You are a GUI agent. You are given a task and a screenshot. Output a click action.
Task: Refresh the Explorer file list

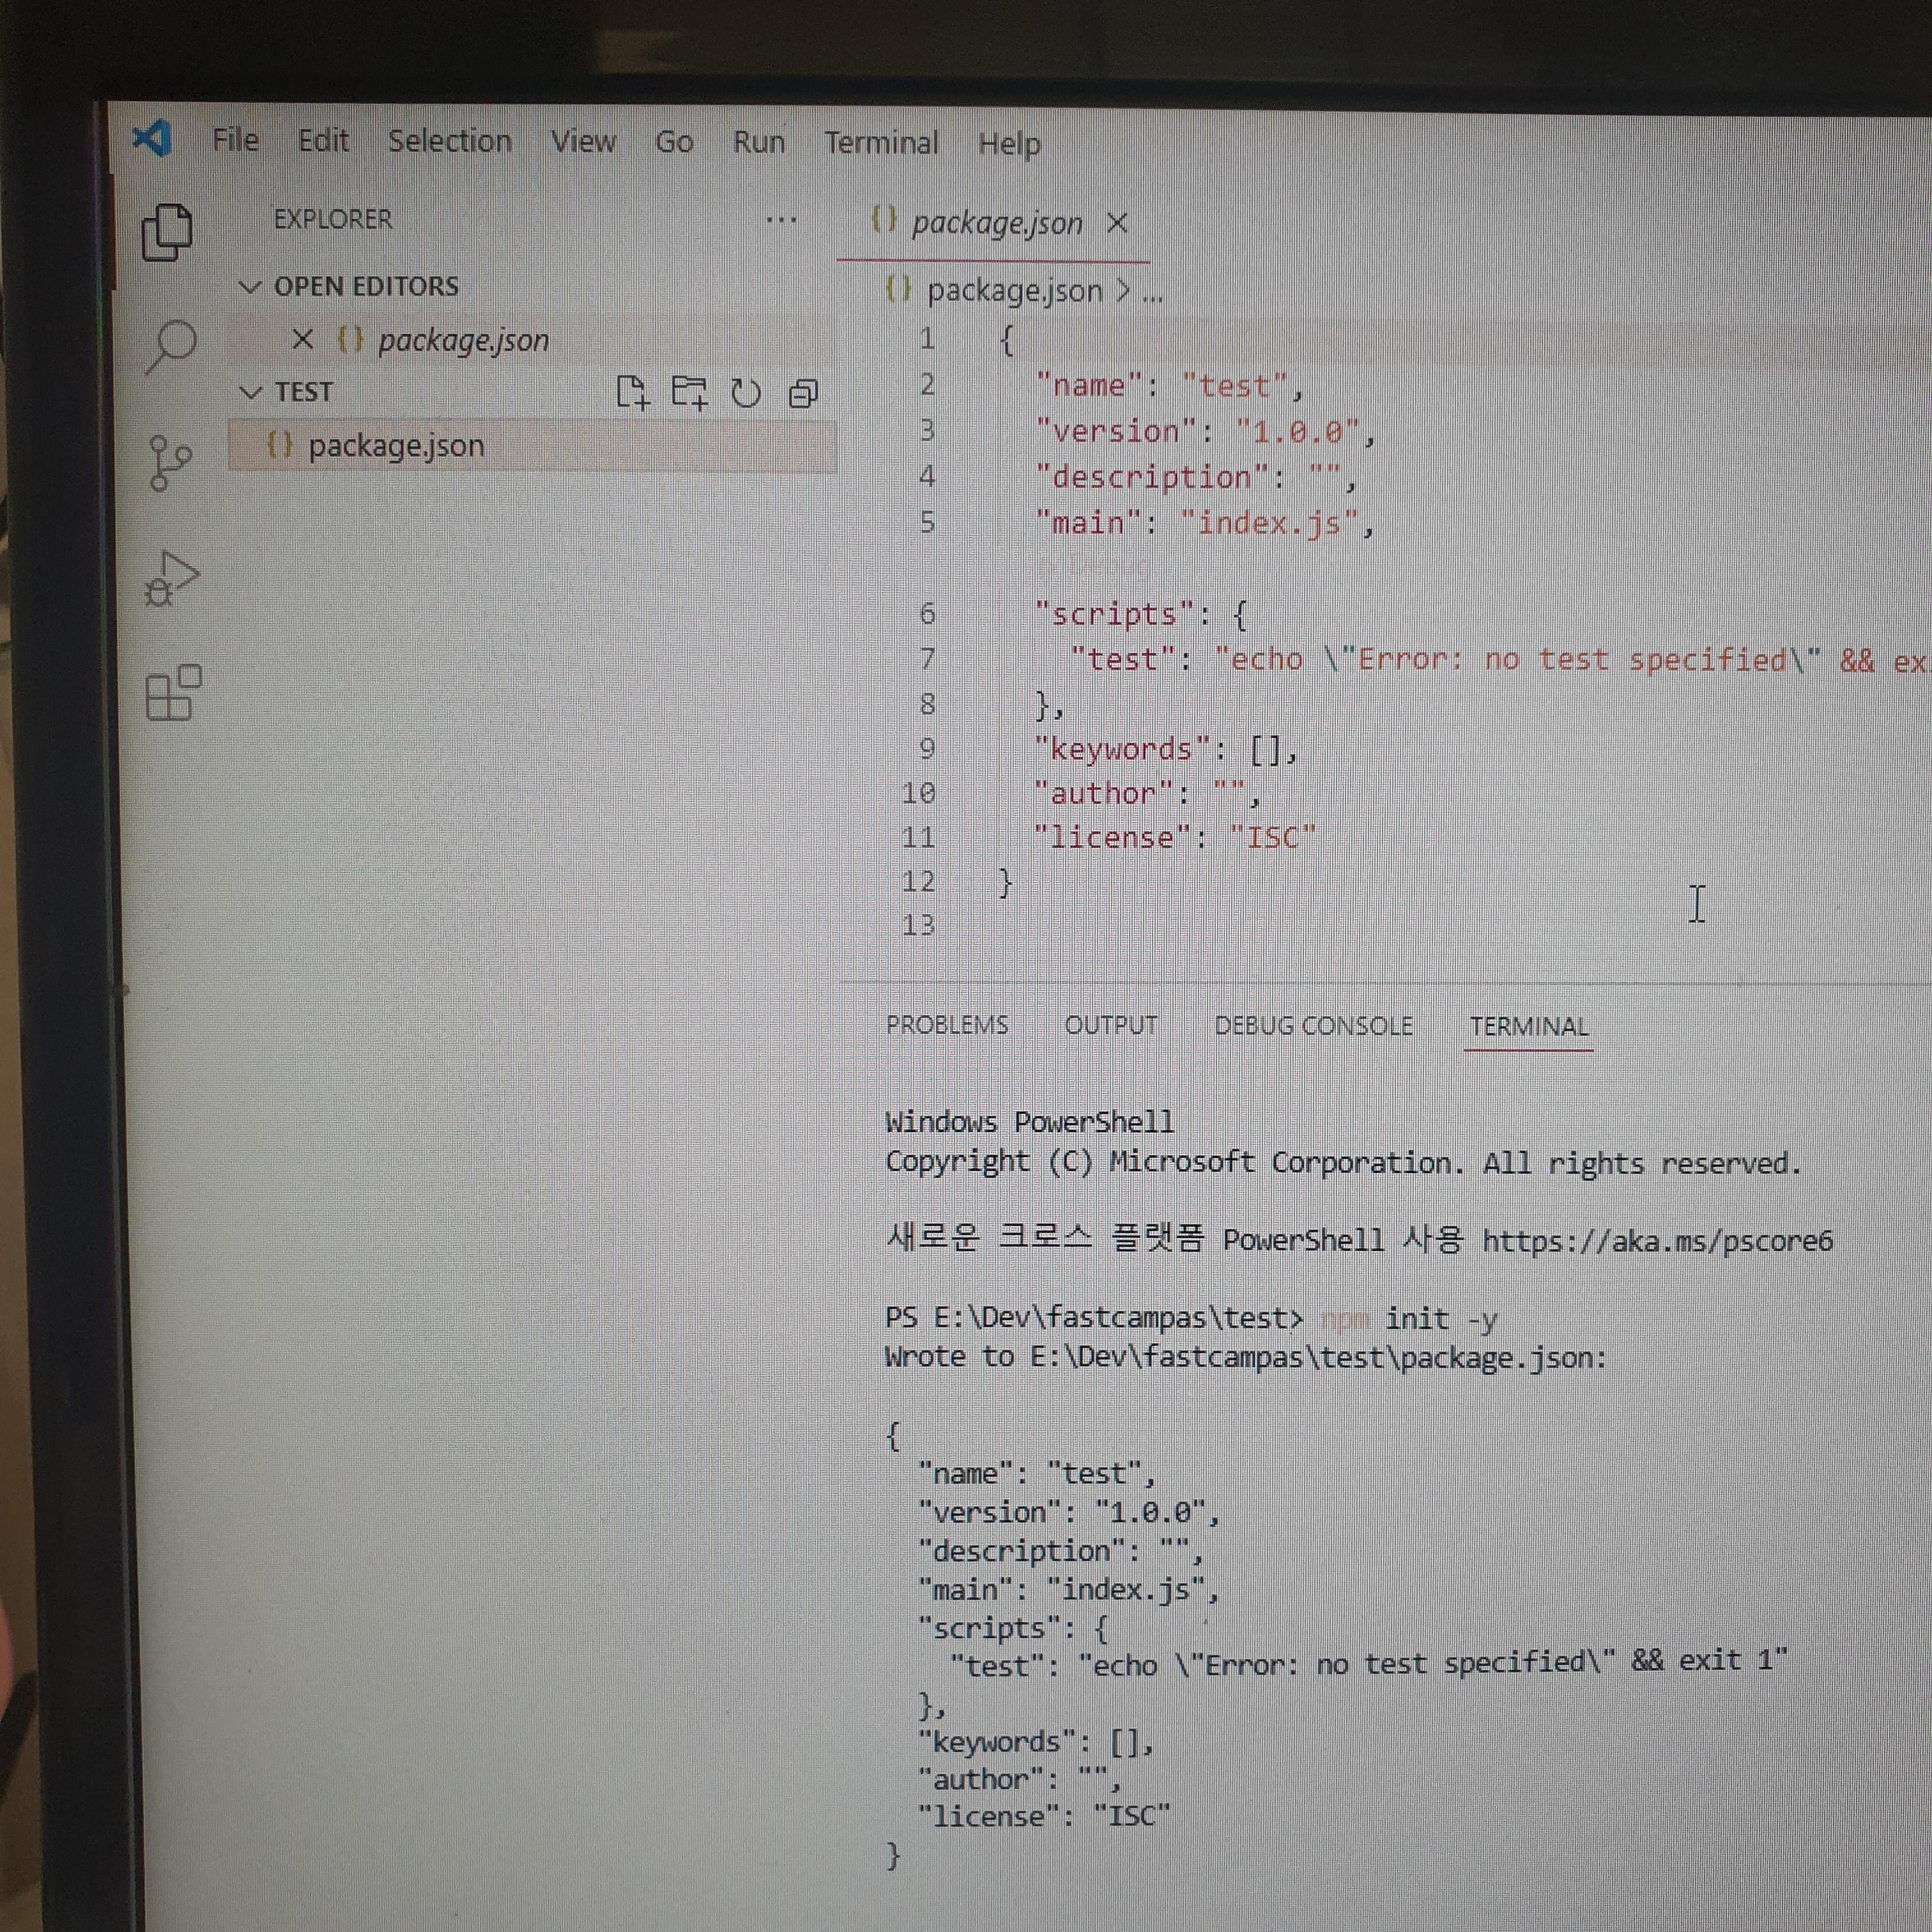tap(746, 394)
